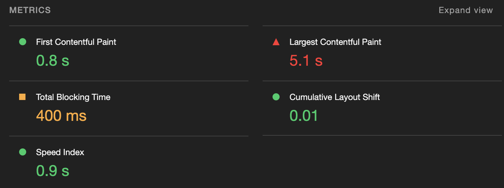Viewport: 504px width, 188px height.
Task: Click the 0.9 s Speed Index value
Action: tap(53, 171)
